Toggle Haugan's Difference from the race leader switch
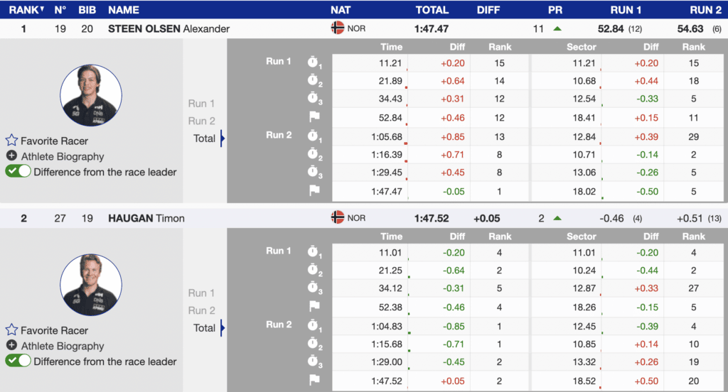Screen dimensions: 728x392 click(x=18, y=361)
